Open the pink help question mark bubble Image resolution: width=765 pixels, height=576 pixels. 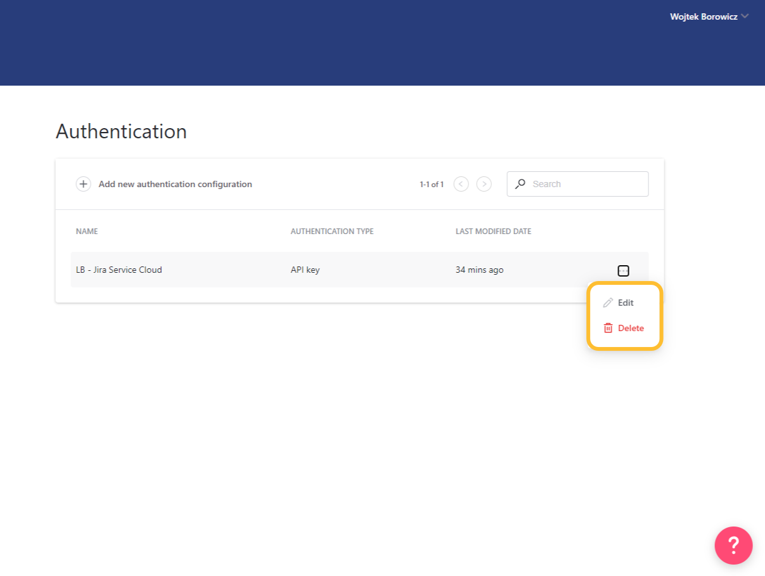tap(733, 546)
